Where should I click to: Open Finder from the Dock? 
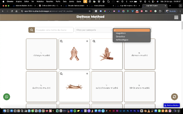(5, 111)
